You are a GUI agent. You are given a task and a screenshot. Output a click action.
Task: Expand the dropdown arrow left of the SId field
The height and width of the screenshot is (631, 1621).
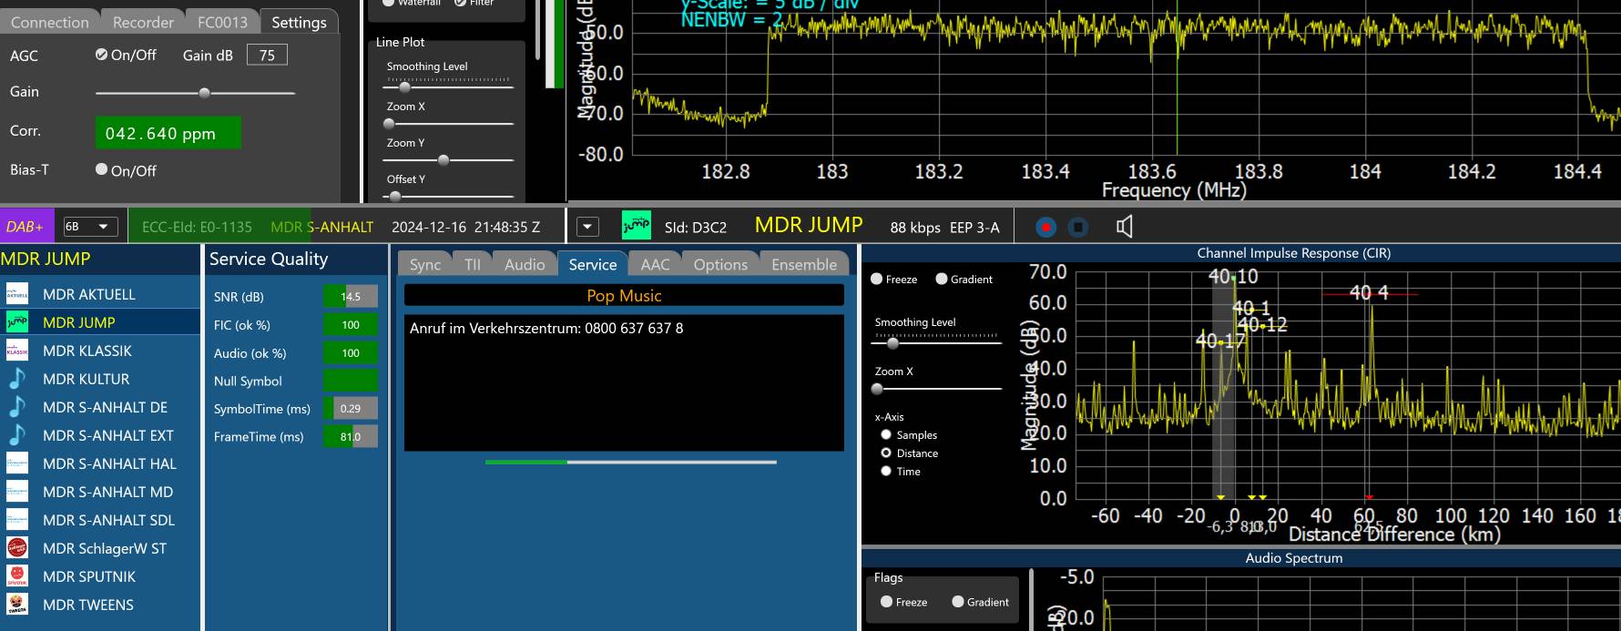click(x=587, y=227)
